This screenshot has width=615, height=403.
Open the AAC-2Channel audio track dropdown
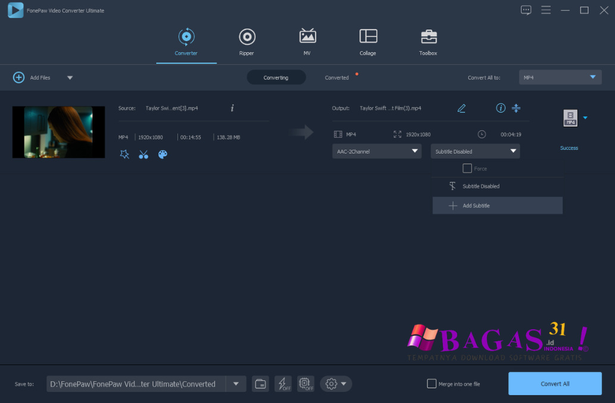(x=377, y=151)
